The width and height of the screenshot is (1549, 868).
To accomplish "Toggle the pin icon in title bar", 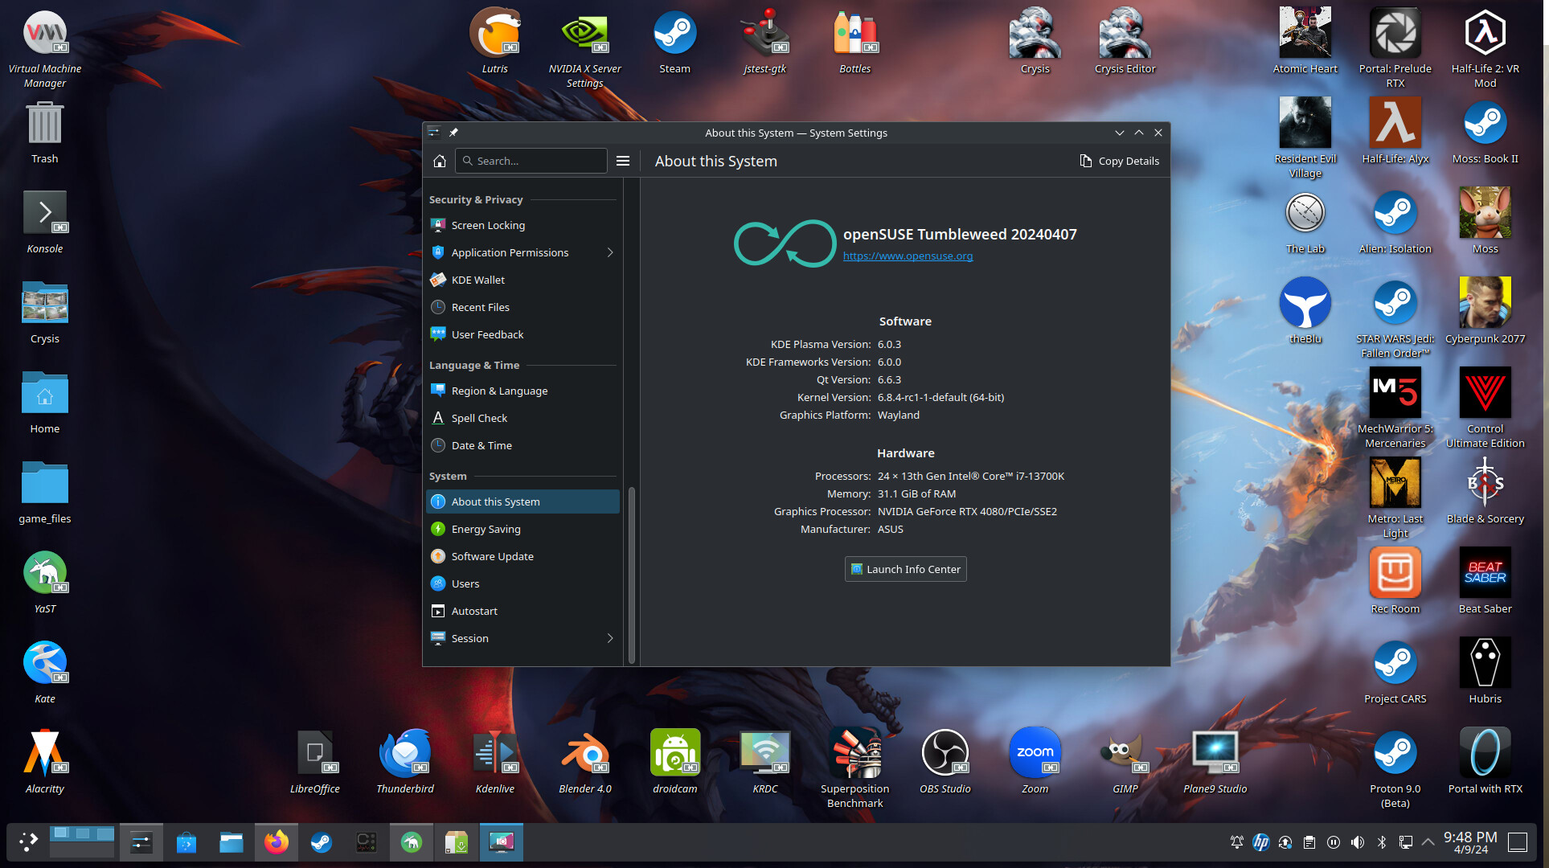I will point(453,133).
